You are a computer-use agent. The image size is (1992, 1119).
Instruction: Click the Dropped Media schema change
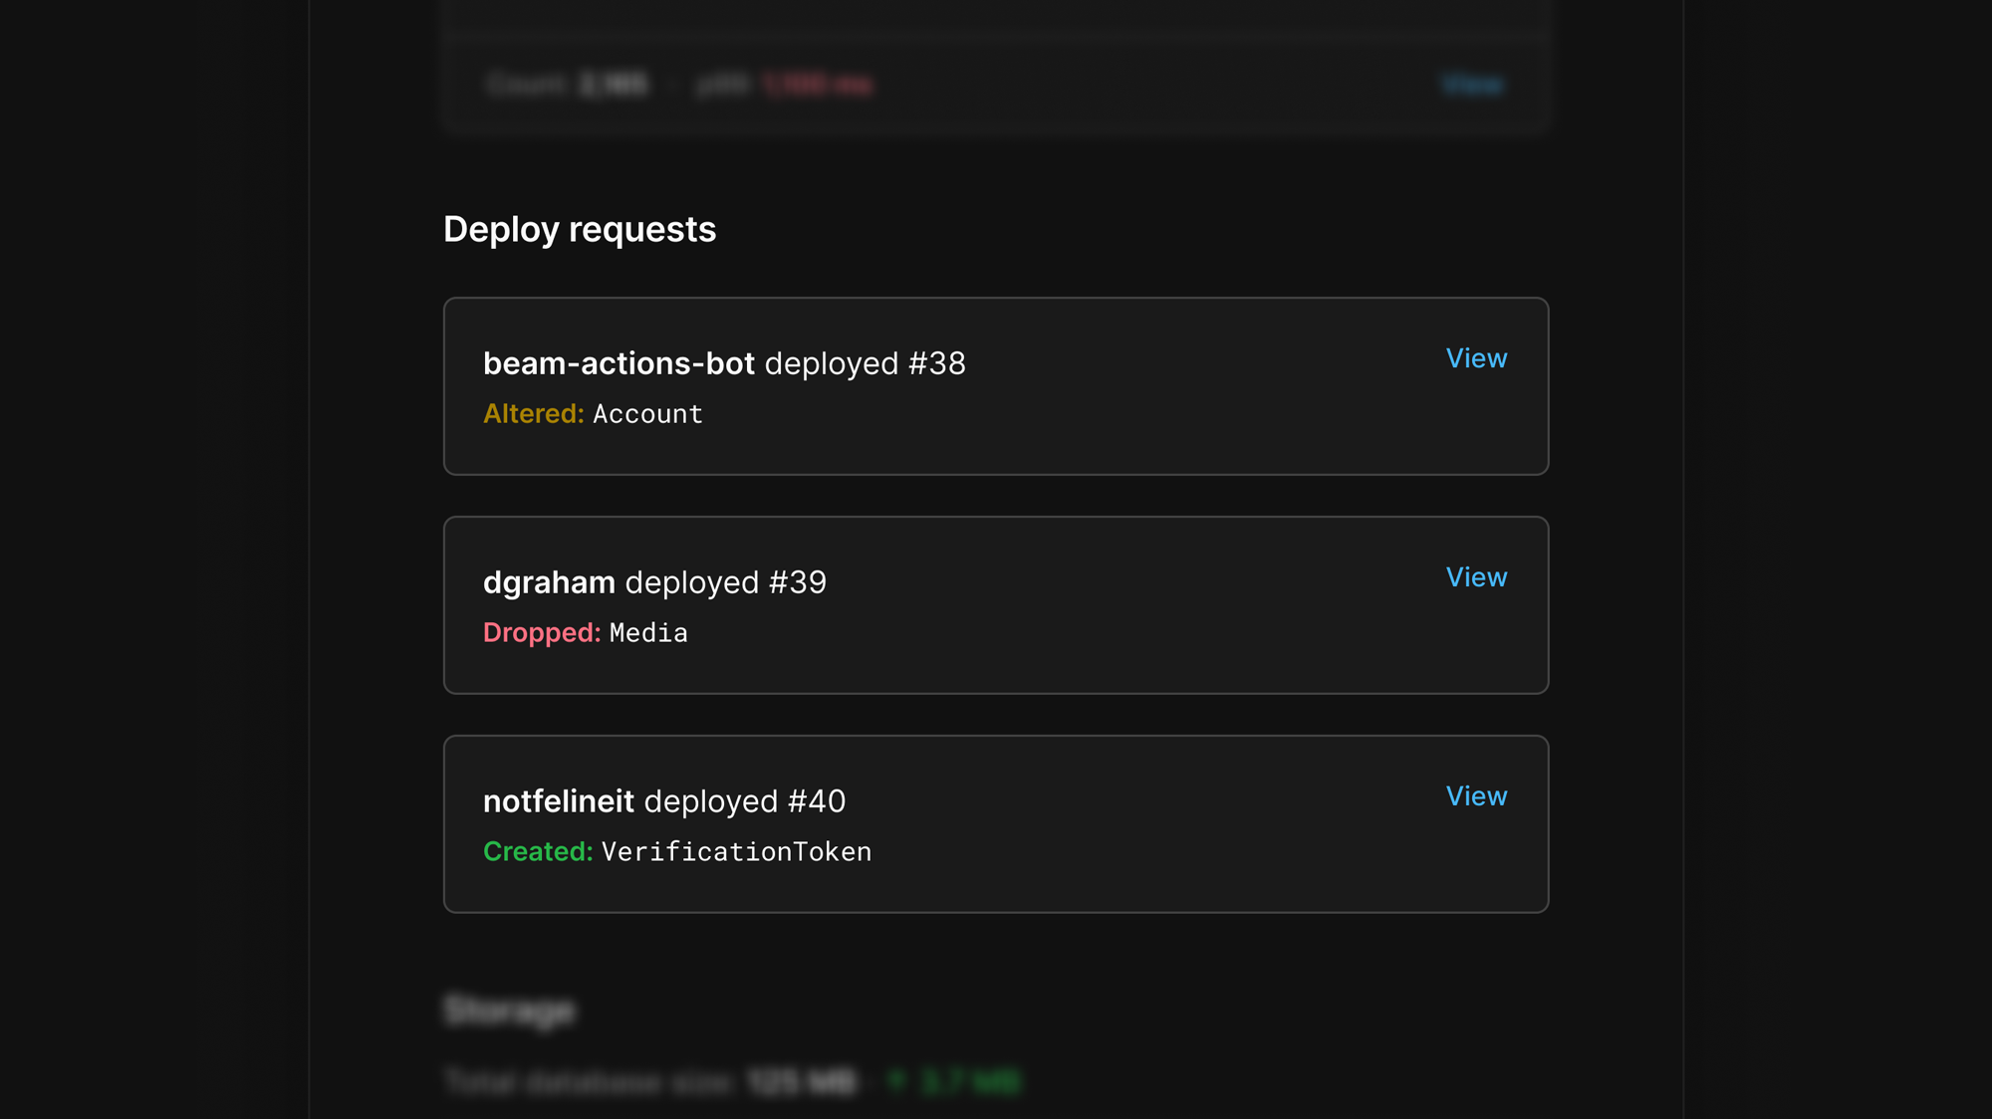585,632
